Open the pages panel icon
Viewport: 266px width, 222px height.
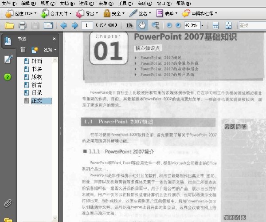(8, 41)
